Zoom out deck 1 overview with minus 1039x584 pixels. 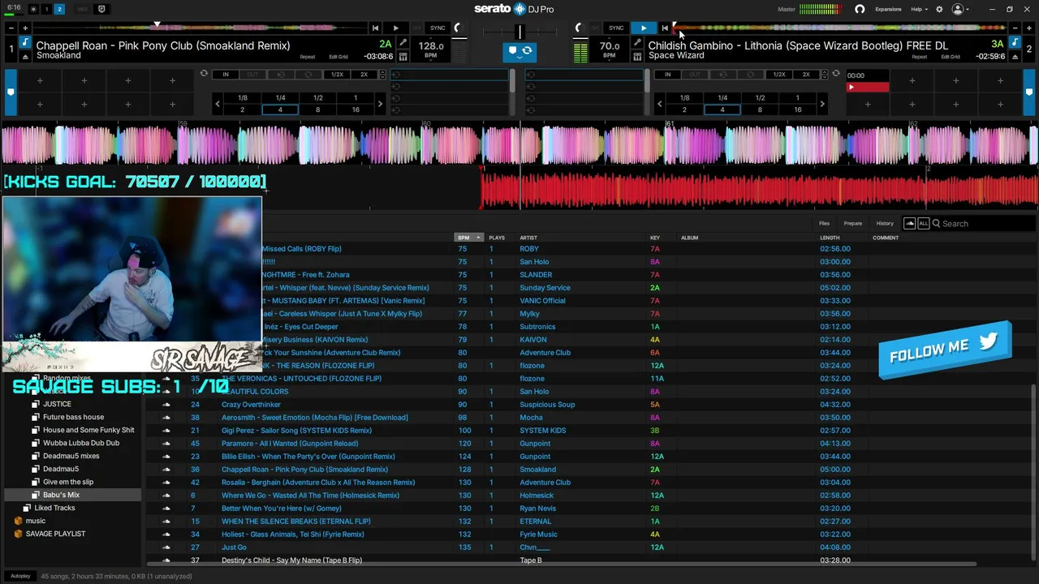coord(11,28)
